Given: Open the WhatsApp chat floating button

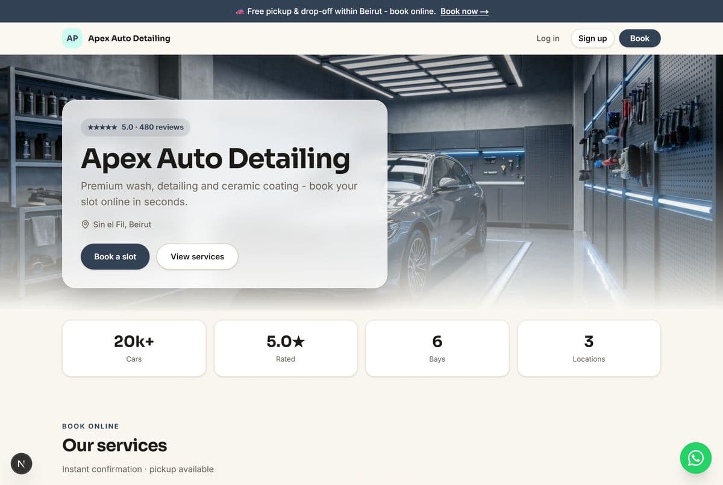Looking at the screenshot, I should pos(695,458).
